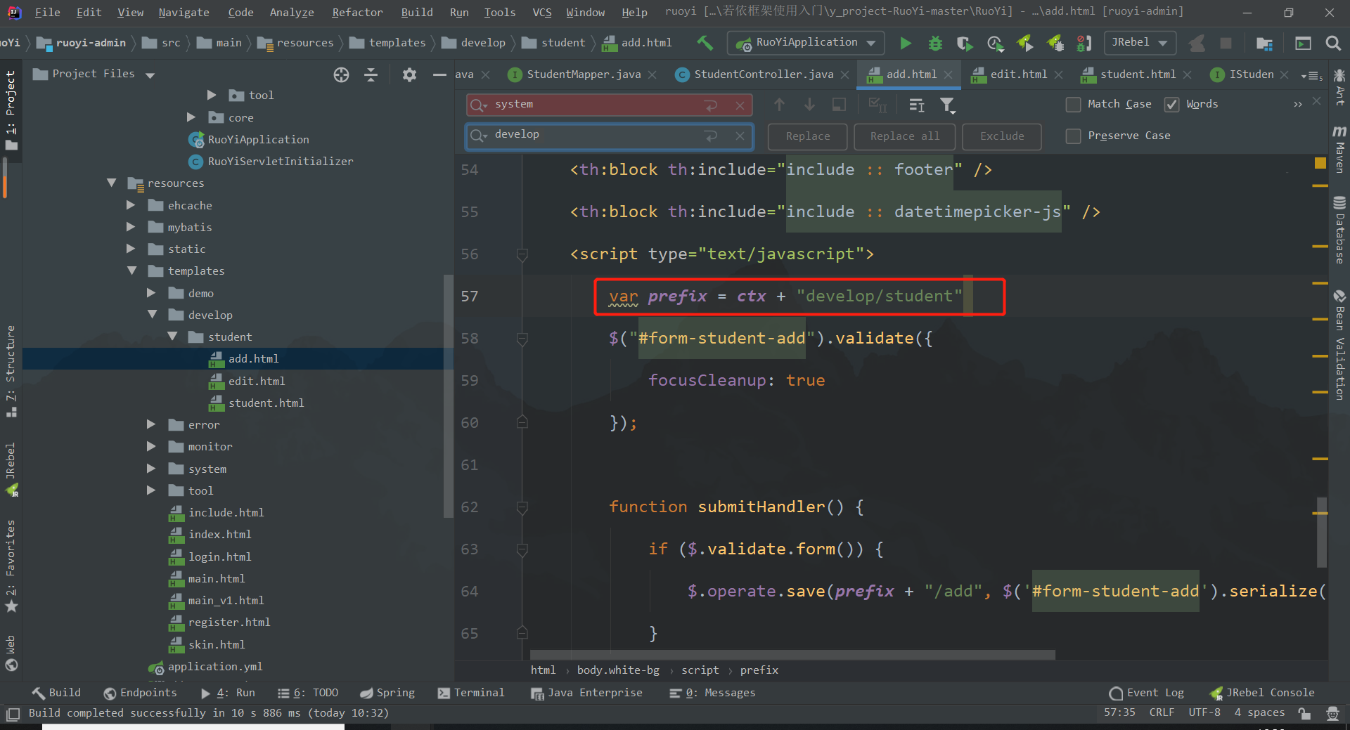Click 'script' in the editor breadcrumb
The height and width of the screenshot is (730, 1350).
click(x=700, y=670)
